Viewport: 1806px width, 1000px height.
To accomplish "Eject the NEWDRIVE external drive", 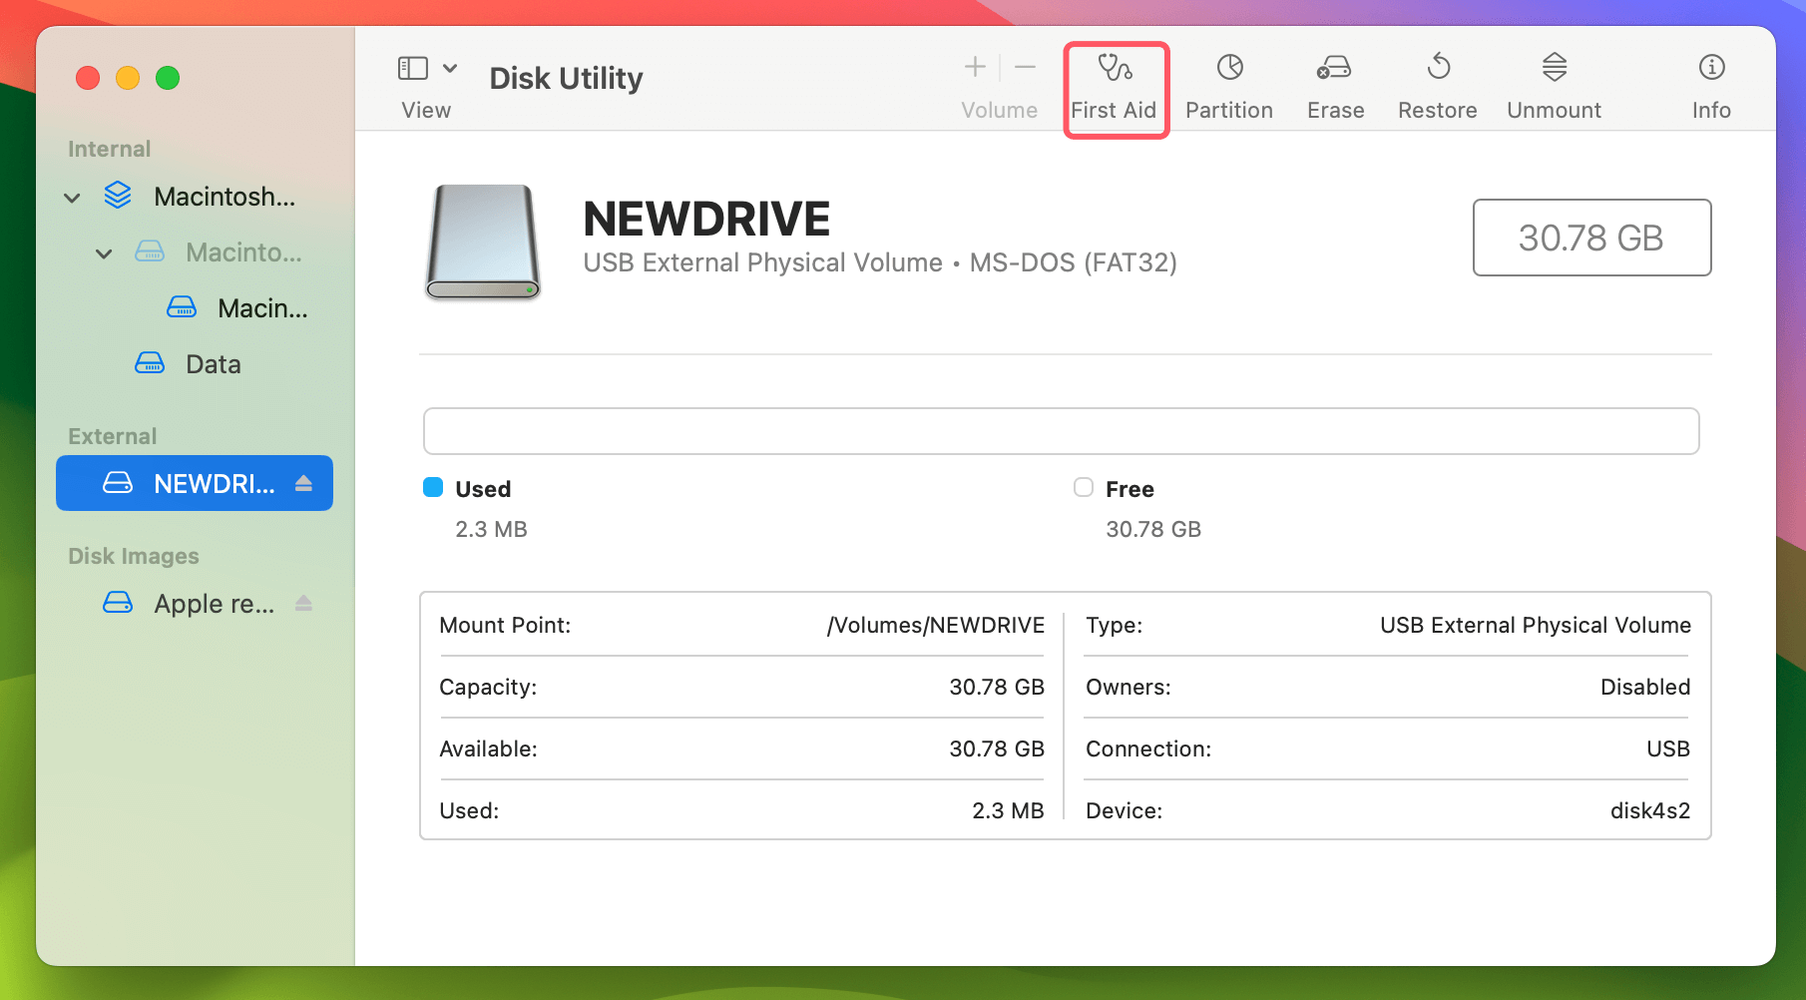I will pyautogui.click(x=304, y=483).
